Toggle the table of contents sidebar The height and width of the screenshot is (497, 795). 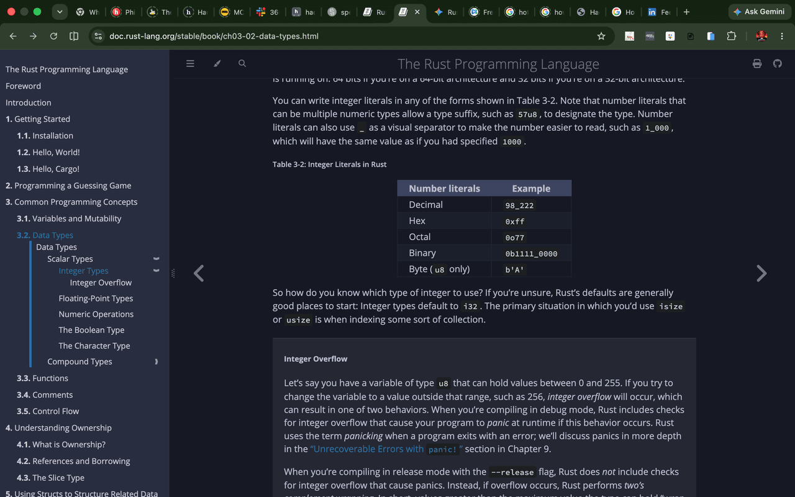(190, 63)
